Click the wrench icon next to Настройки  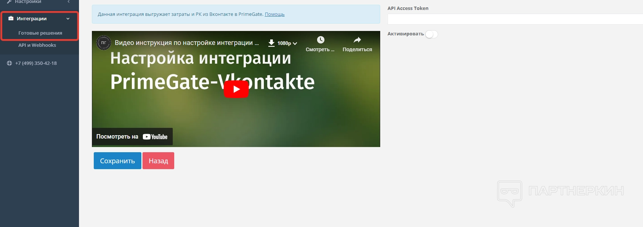coord(9,2)
